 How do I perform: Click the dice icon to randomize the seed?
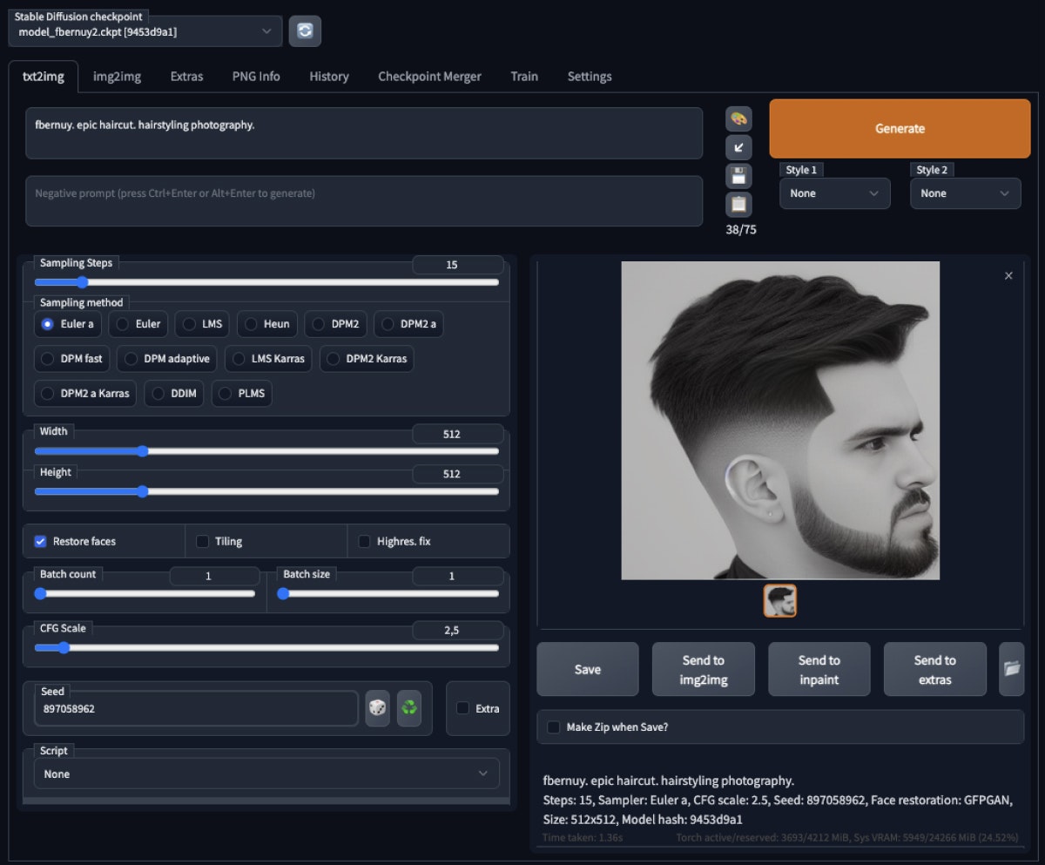click(x=377, y=708)
